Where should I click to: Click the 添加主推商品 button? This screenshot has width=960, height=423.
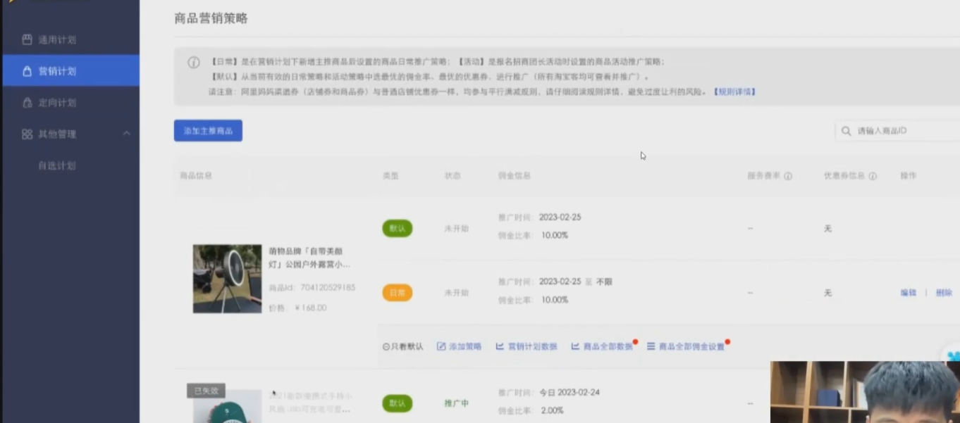click(x=208, y=131)
